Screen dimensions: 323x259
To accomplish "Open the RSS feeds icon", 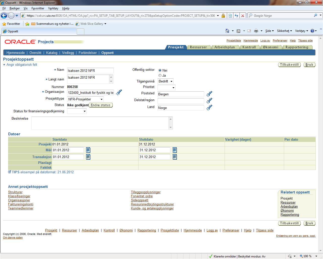I will coord(238,31).
